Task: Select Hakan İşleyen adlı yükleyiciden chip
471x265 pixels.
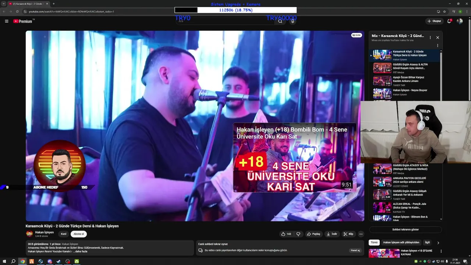Action: tap(401, 243)
